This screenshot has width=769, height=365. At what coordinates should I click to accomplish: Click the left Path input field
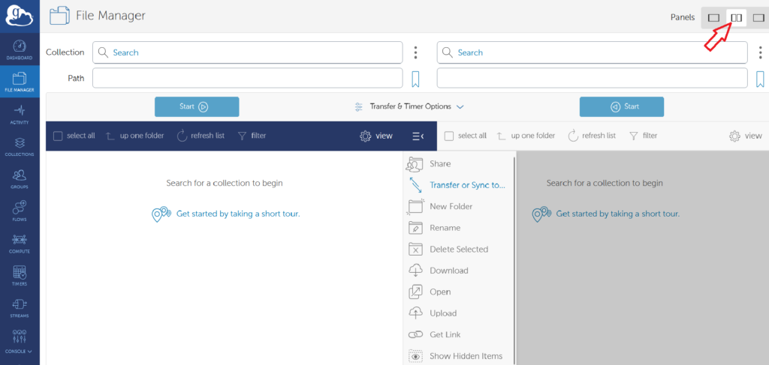pos(248,78)
